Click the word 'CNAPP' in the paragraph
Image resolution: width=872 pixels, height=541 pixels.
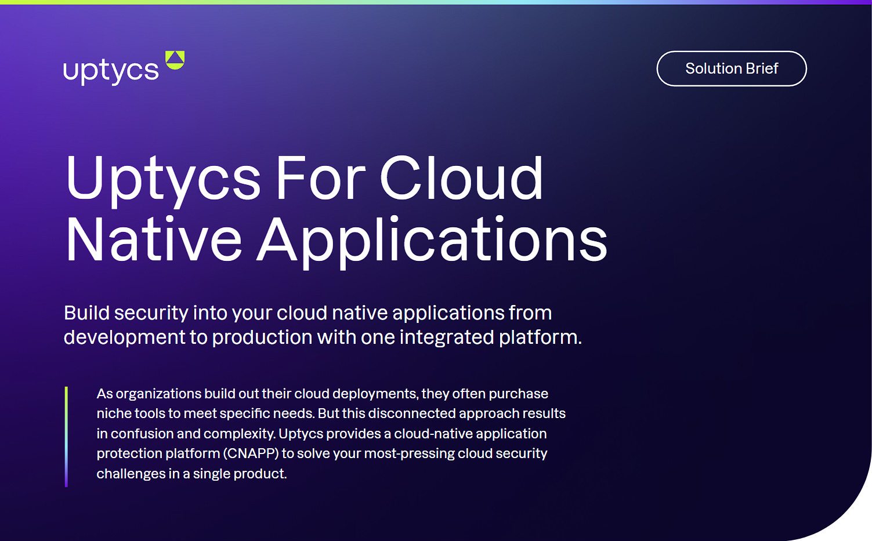click(253, 454)
